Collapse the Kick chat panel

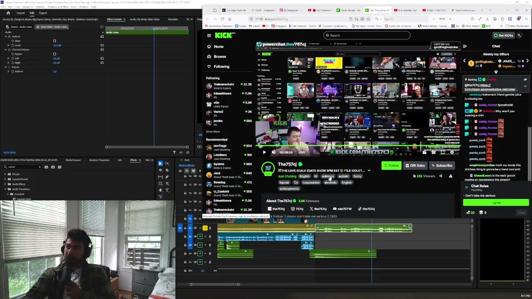point(465,47)
